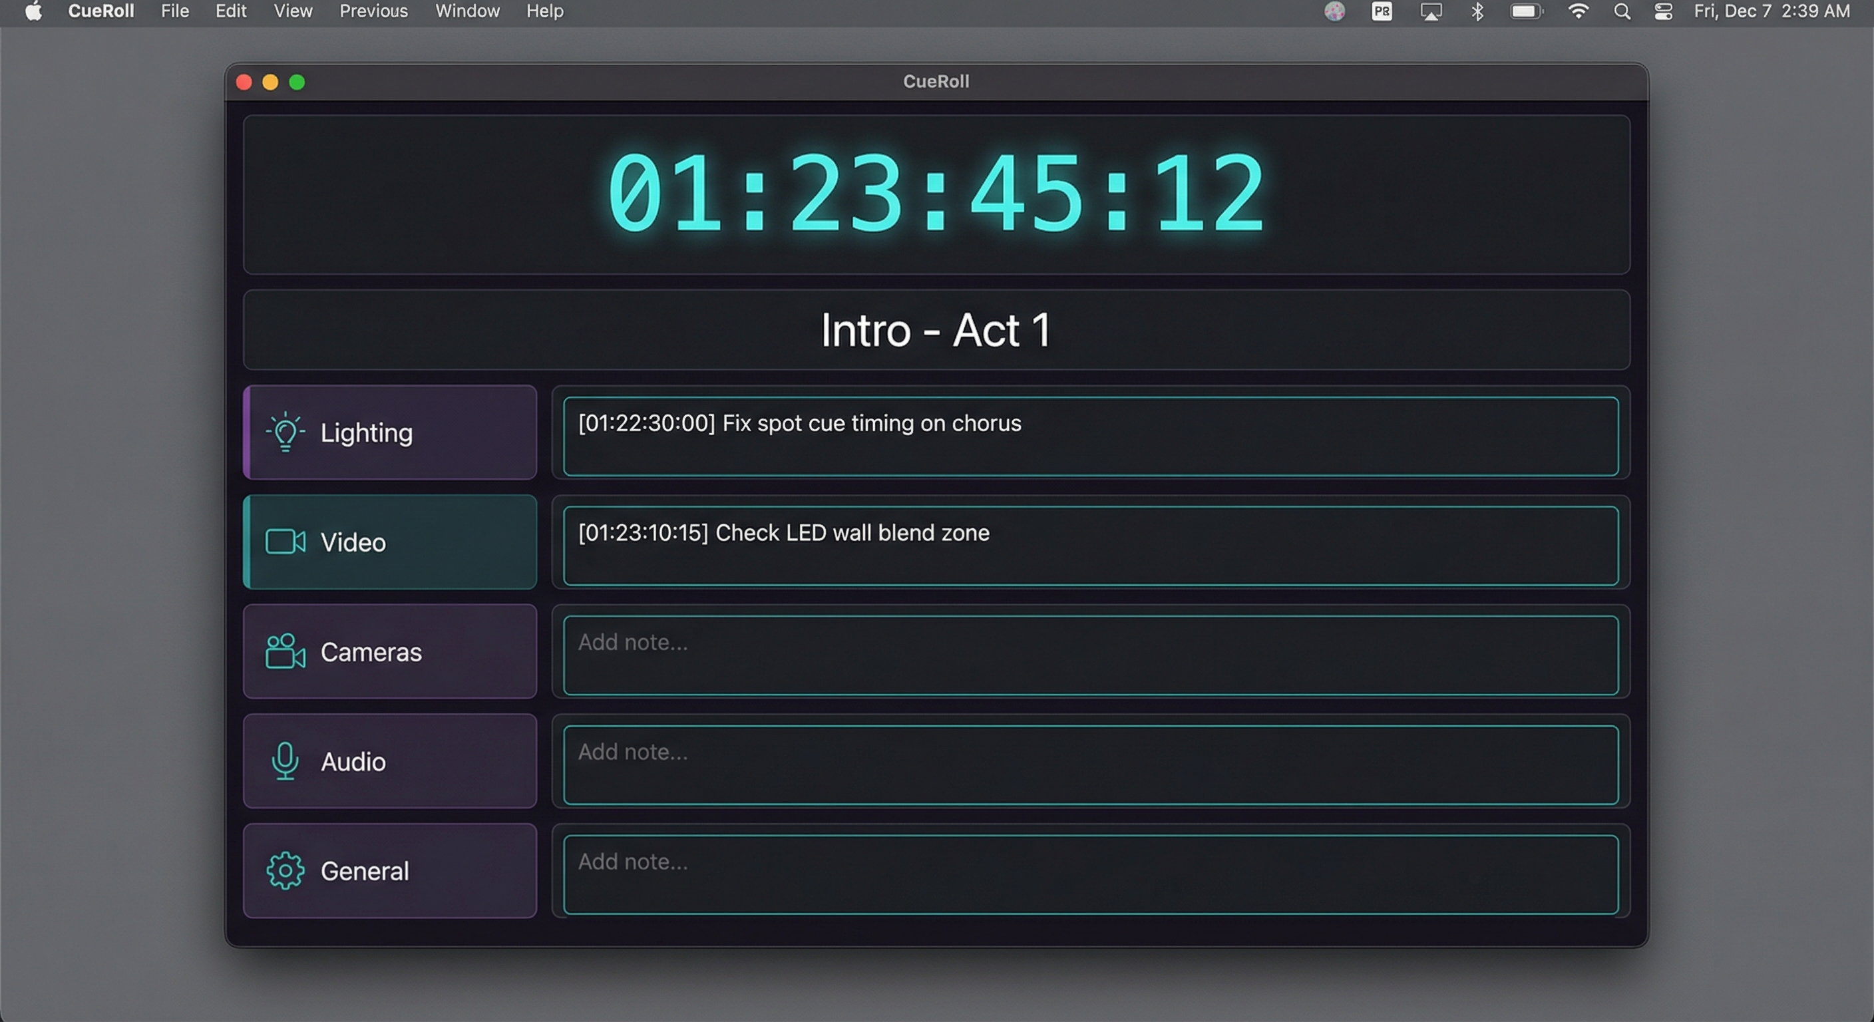Image resolution: width=1874 pixels, height=1022 pixels.
Task: Click the Add note field for Cameras
Action: point(1090,653)
